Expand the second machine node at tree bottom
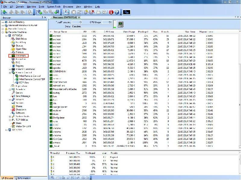The image size is (241, 180). 6,130
